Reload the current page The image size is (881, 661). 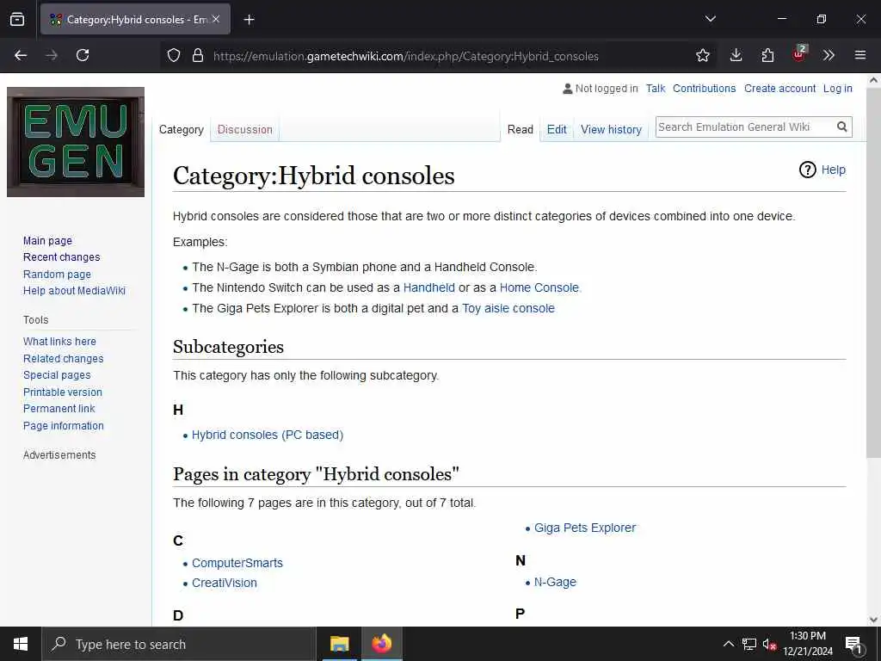tap(83, 55)
